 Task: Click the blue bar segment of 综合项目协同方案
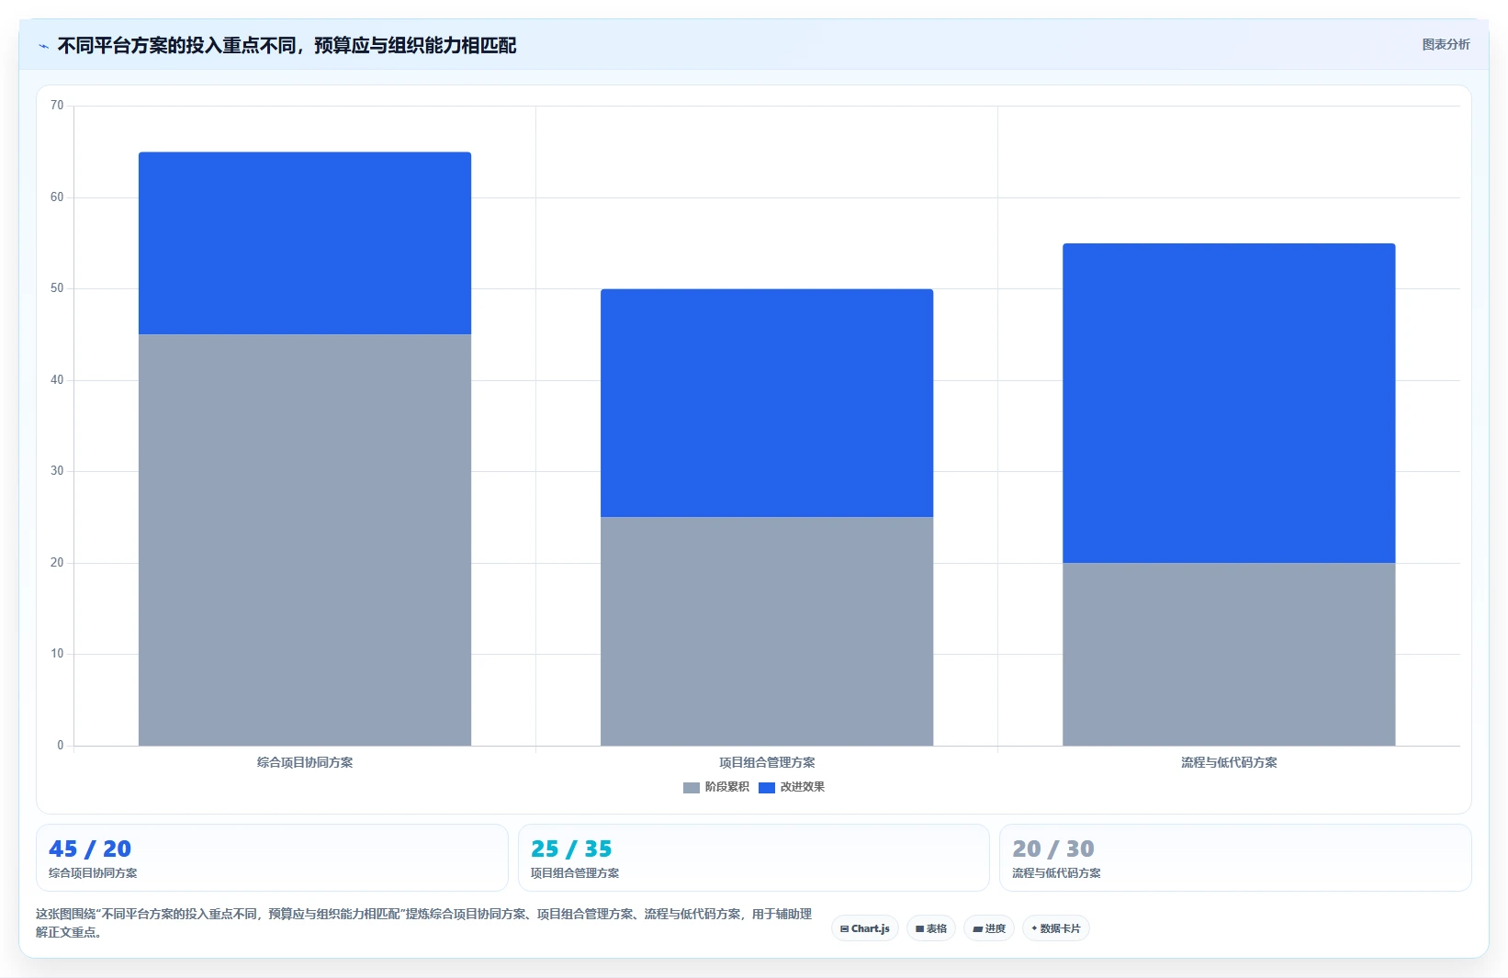point(305,243)
